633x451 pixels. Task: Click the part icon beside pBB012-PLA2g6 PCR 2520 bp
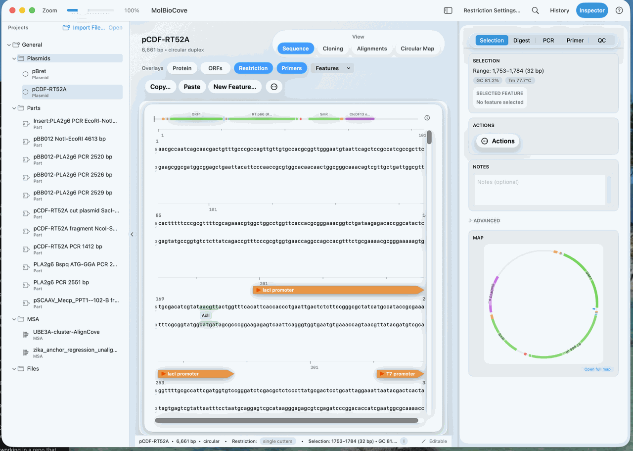(26, 159)
